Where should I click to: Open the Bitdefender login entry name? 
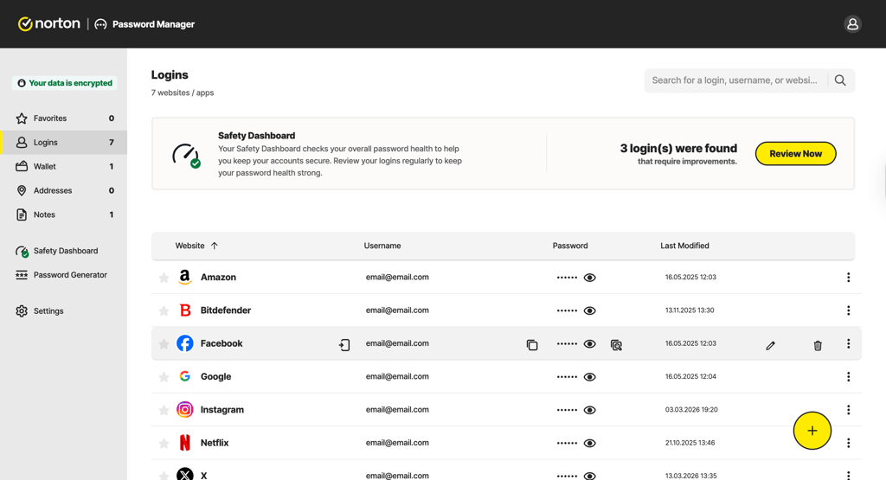pos(226,310)
